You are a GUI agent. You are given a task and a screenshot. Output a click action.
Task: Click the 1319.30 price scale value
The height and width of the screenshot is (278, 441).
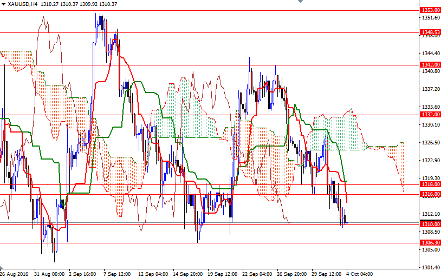431,178
